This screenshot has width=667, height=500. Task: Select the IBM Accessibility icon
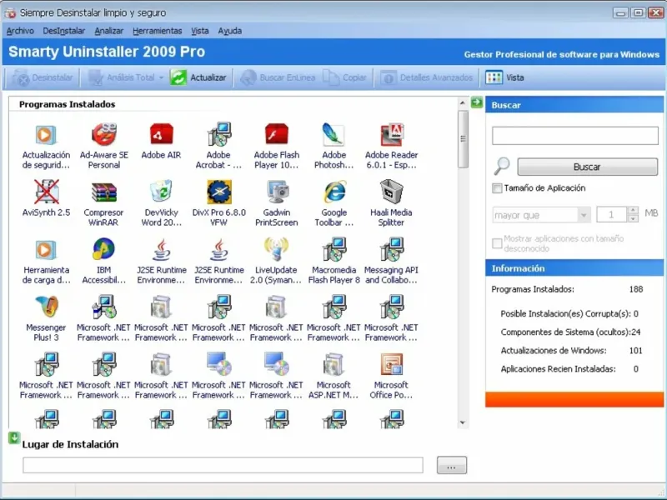tap(103, 249)
